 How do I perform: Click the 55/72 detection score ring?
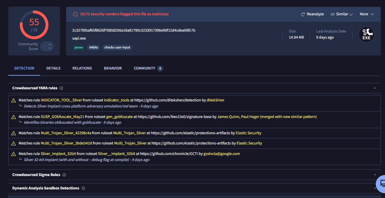click(x=34, y=25)
